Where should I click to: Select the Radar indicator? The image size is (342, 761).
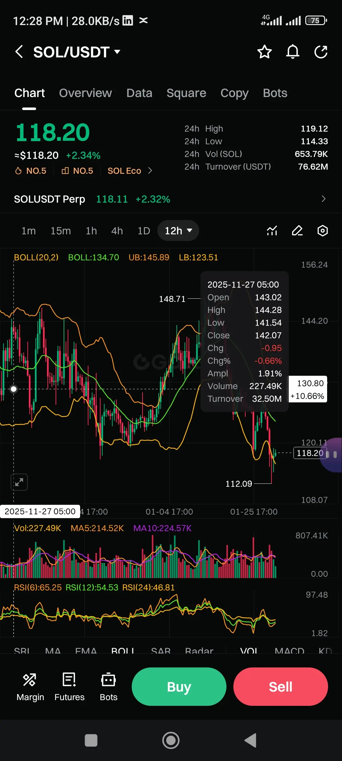(199, 651)
